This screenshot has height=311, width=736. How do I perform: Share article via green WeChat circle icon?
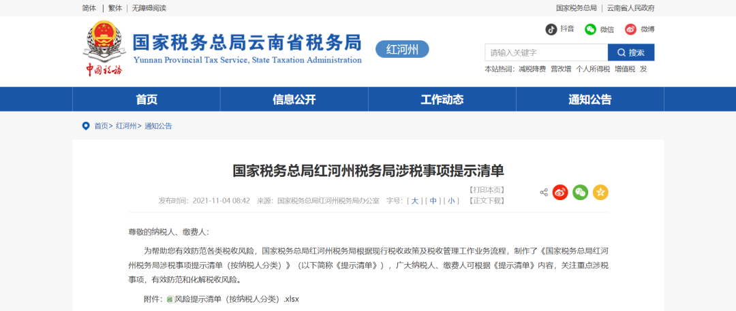click(x=580, y=193)
